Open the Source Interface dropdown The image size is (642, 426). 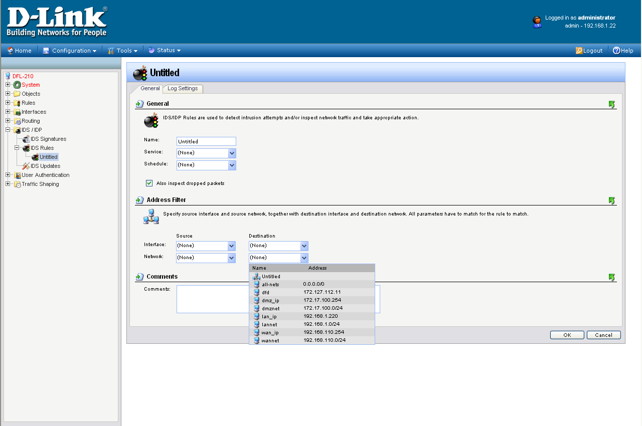[206, 246]
